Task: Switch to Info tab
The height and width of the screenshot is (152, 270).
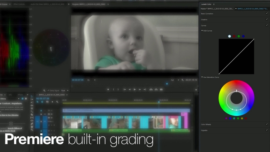Action: 10,95
